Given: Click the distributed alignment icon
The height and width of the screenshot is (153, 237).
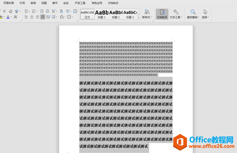Looking at the screenshot, I should 48,17.
